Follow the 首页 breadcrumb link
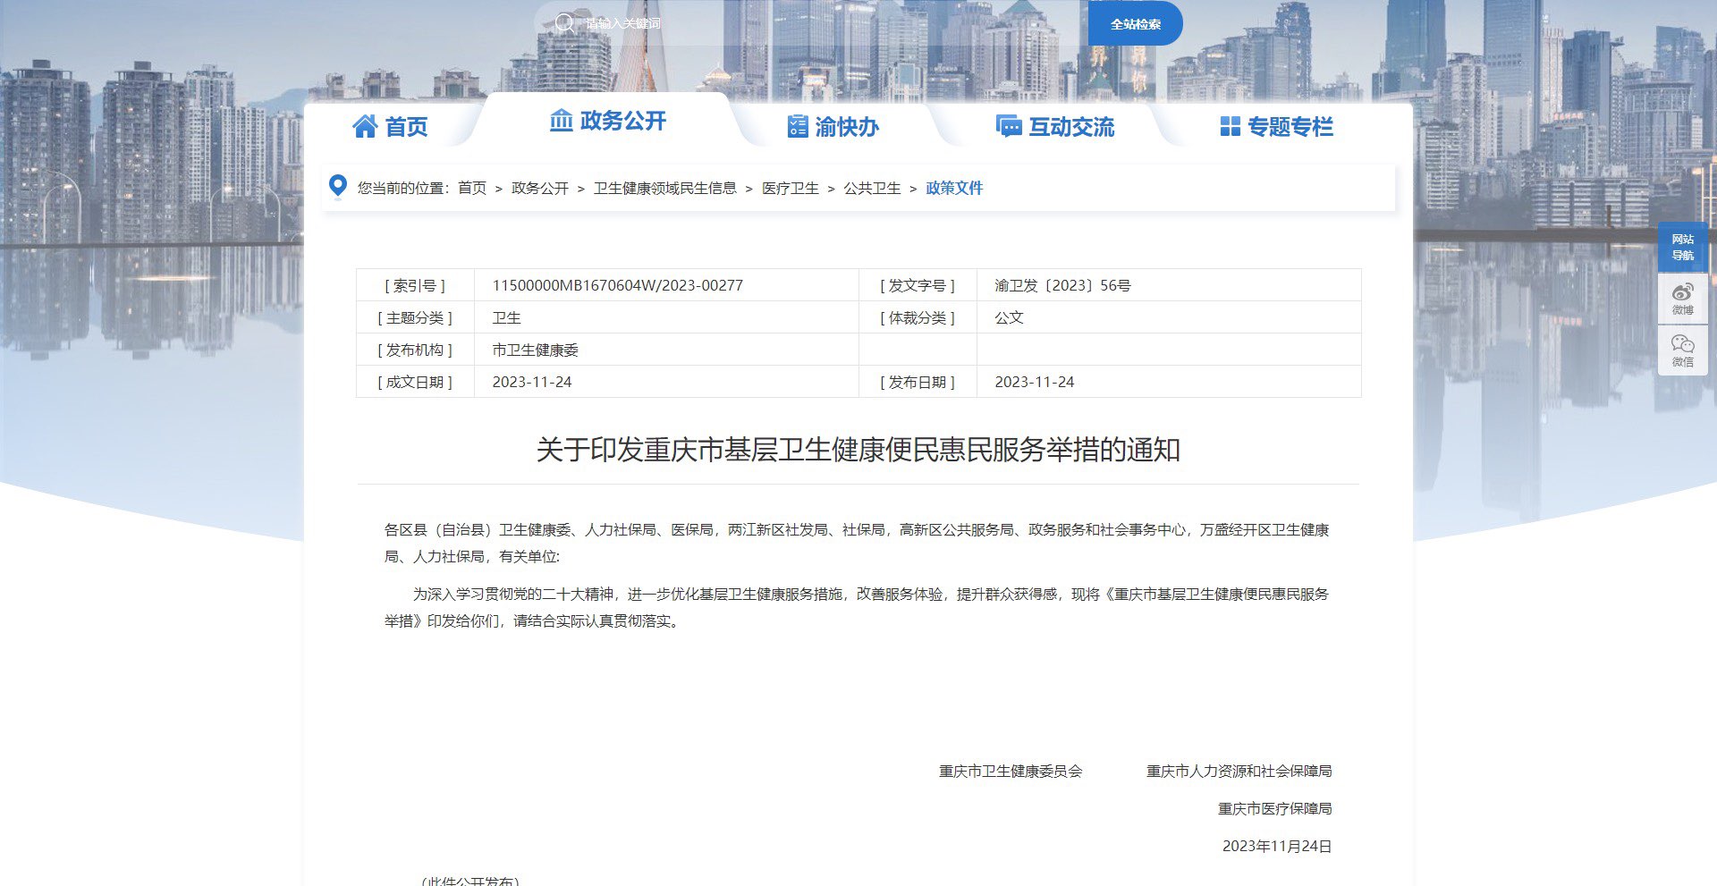1717x886 pixels. pyautogui.click(x=472, y=188)
